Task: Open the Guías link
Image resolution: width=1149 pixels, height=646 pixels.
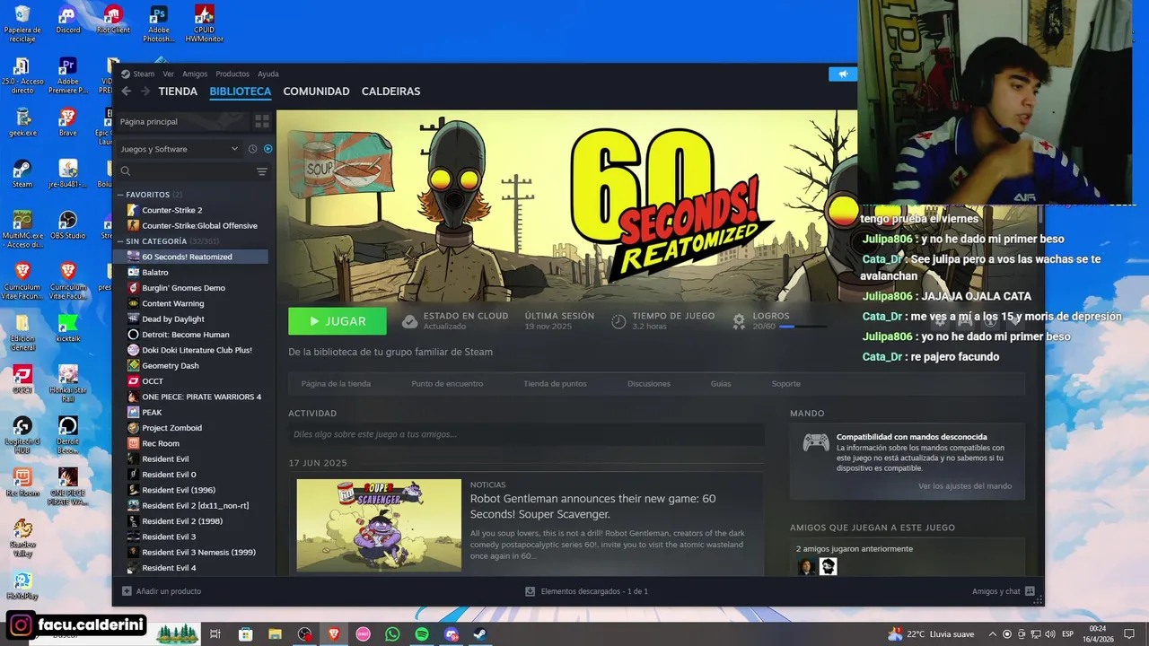Action: (721, 384)
